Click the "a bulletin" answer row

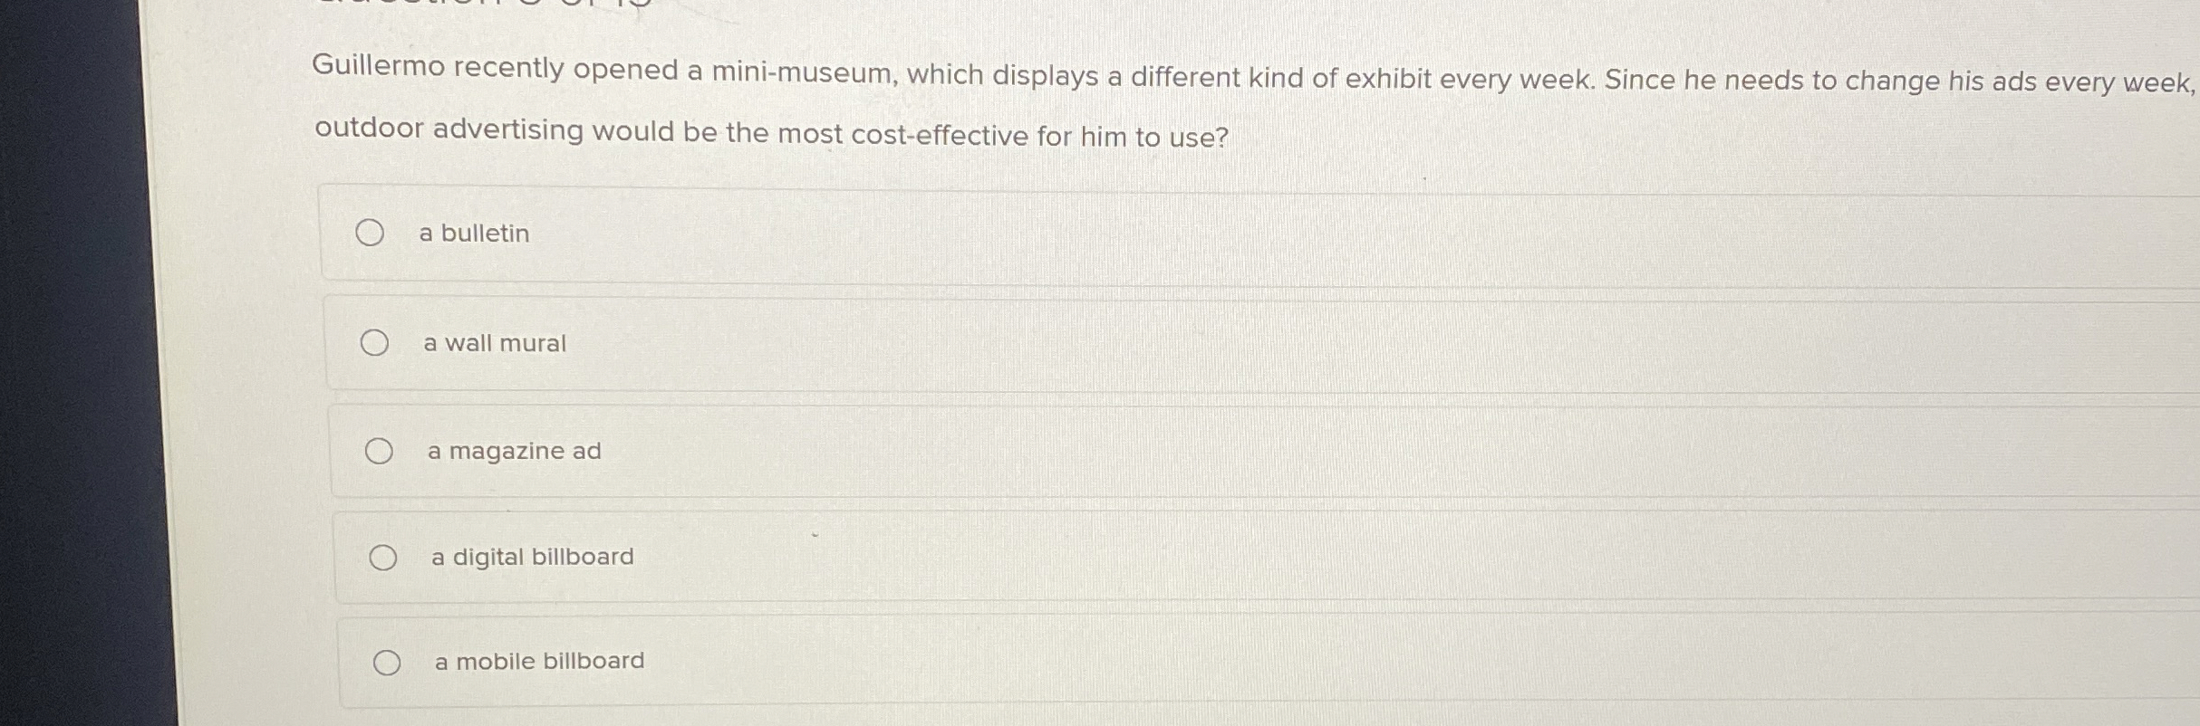pos(815,233)
